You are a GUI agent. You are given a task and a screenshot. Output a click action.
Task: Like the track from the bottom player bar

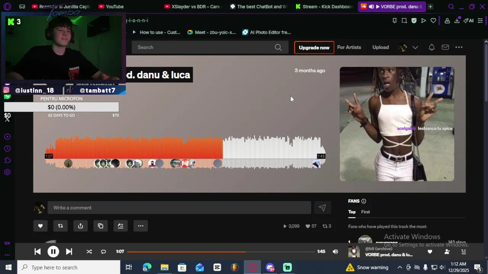430,252
